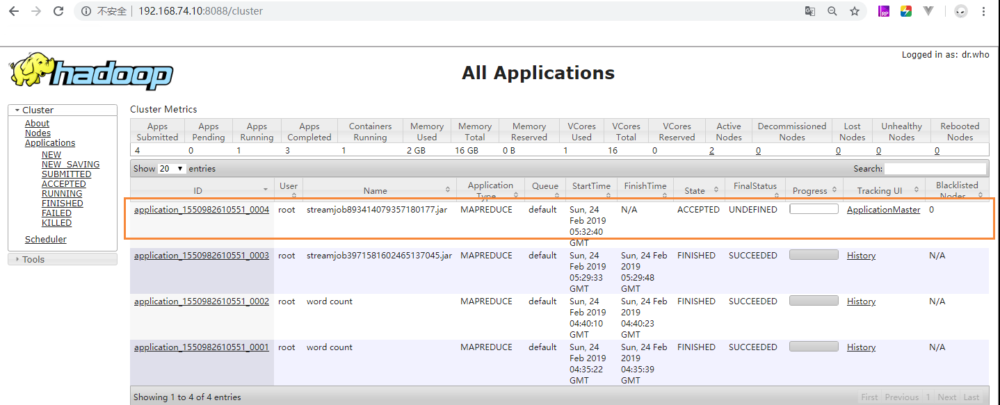Open application_1550982610551_0002 details

tap(202, 301)
